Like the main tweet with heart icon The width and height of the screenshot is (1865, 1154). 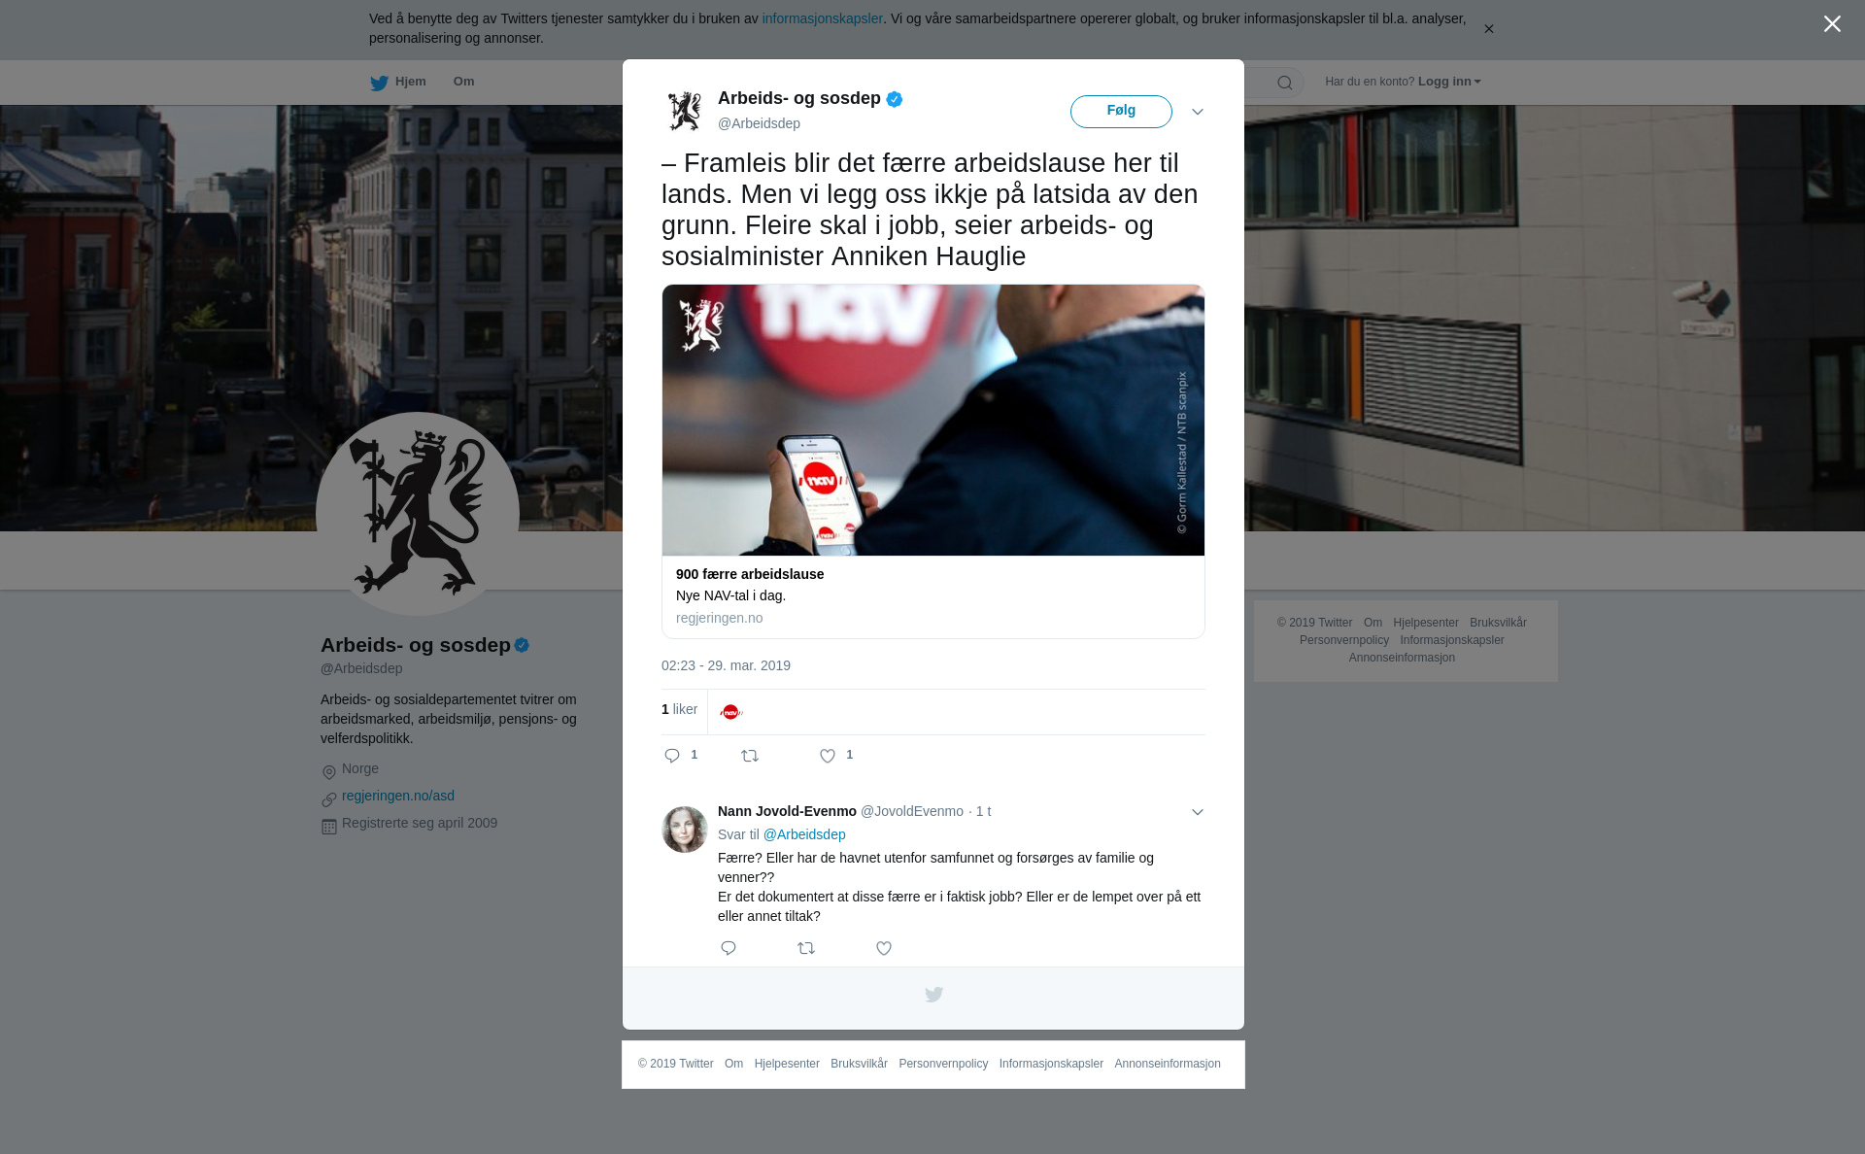(828, 756)
